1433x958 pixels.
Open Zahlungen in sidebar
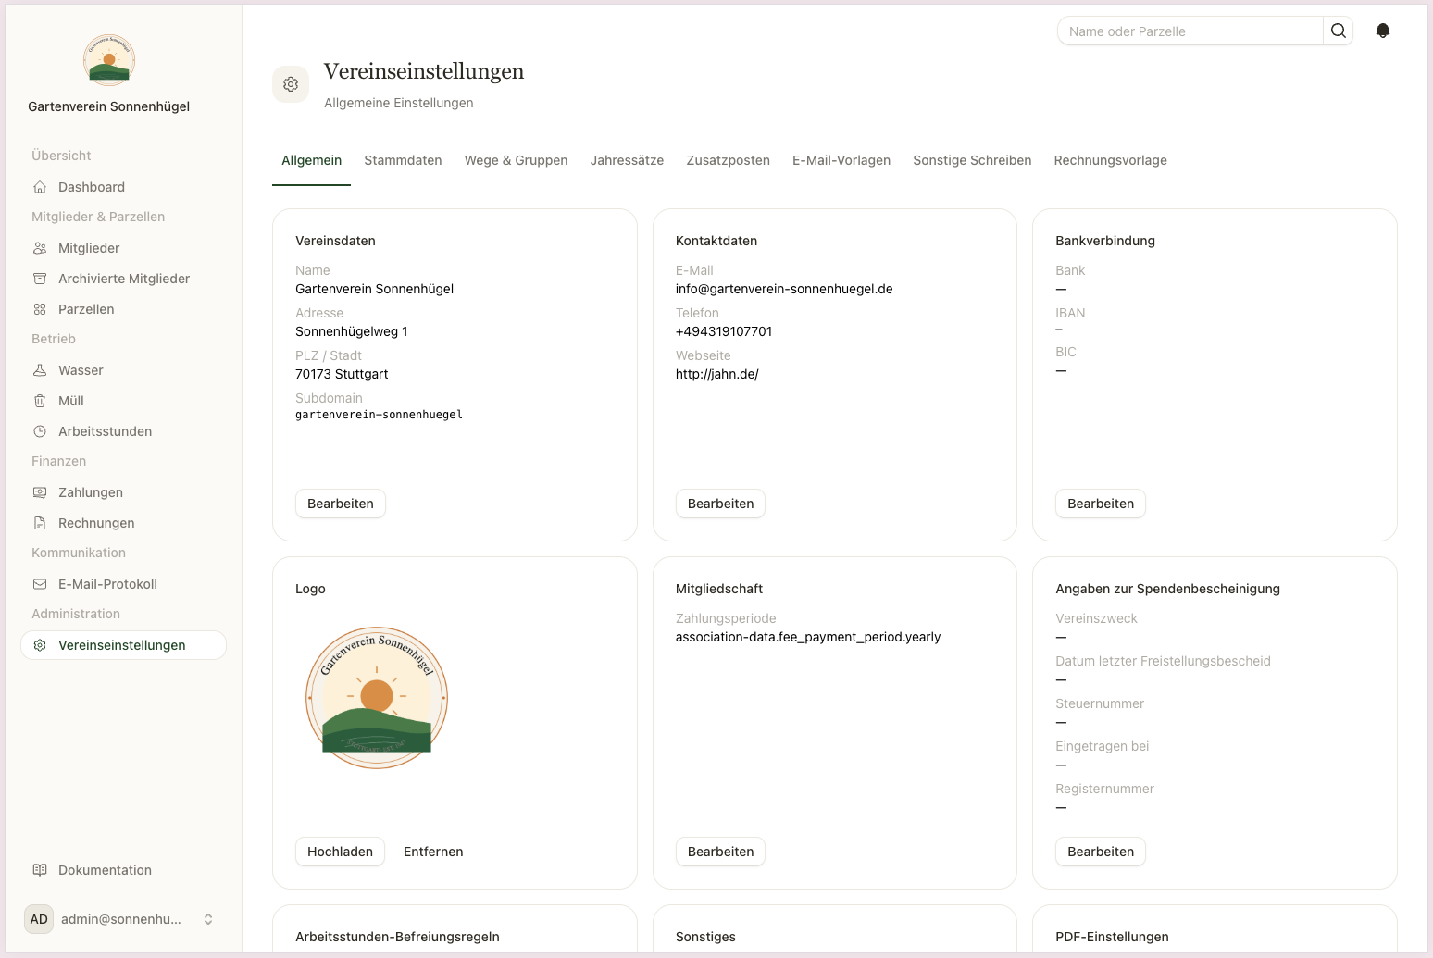coord(123,492)
